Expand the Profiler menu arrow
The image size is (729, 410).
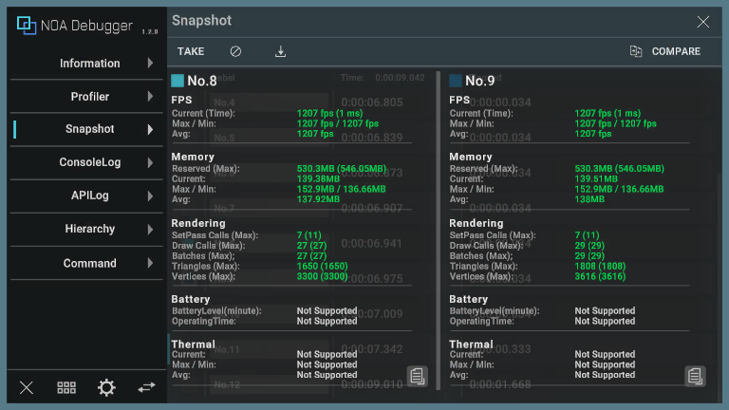(150, 97)
